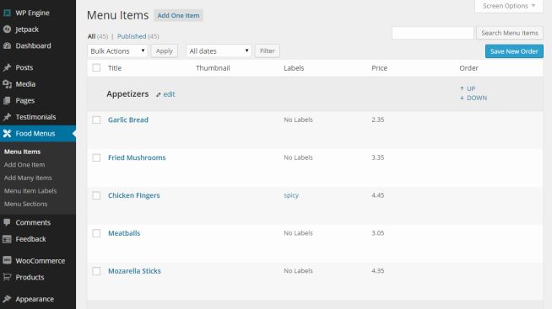This screenshot has height=309, width=552.
Task: Click the Labels column header
Action: point(294,68)
